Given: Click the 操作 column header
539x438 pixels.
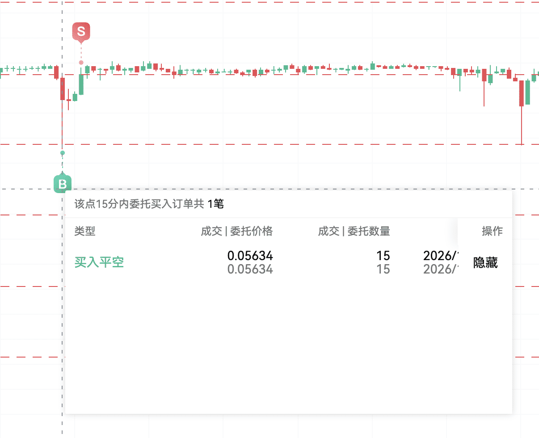Looking at the screenshot, I should pyautogui.click(x=492, y=231).
